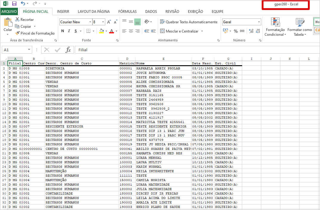Toggle underline formatting (S)

tap(76, 31)
